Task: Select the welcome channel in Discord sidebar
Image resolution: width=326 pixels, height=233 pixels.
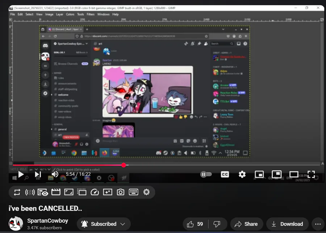Action: point(63,95)
